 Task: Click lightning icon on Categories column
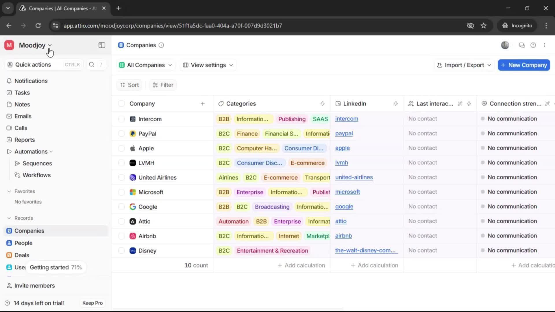[x=323, y=104]
